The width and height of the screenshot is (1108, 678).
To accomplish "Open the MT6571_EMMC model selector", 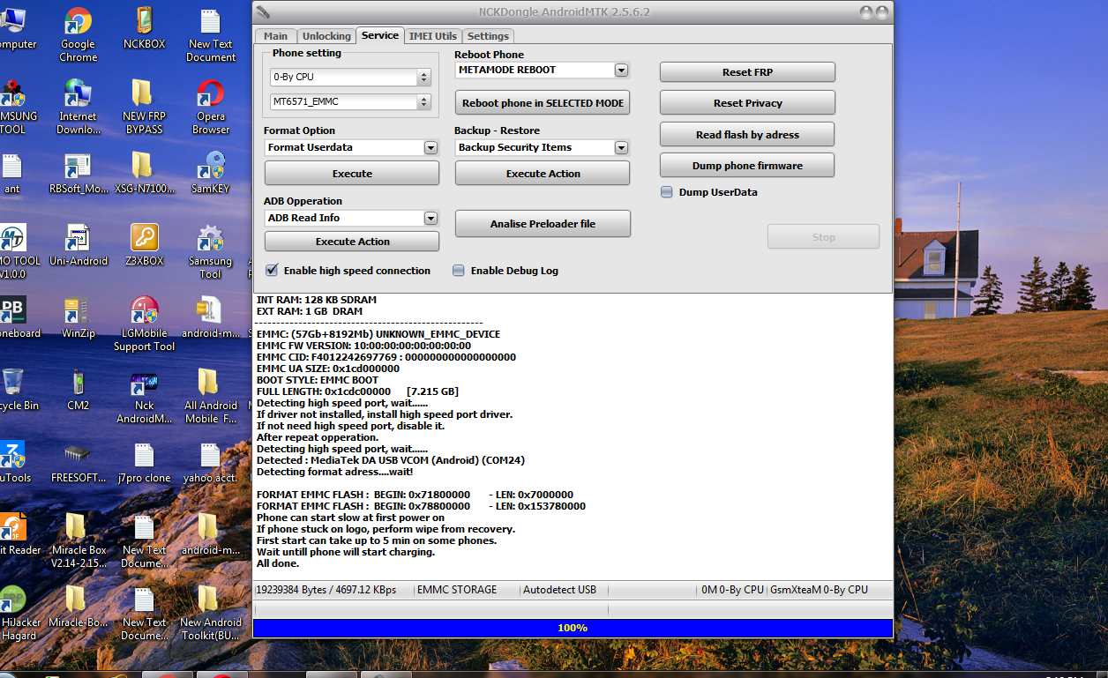I will tap(349, 102).
